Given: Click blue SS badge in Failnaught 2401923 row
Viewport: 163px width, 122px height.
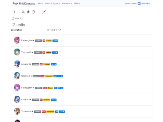Looking at the screenshot, I should click(x=56, y=88).
